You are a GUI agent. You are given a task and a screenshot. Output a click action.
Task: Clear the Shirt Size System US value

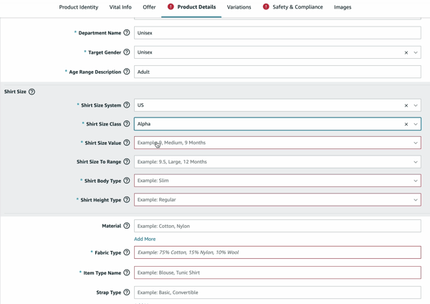tap(406, 105)
